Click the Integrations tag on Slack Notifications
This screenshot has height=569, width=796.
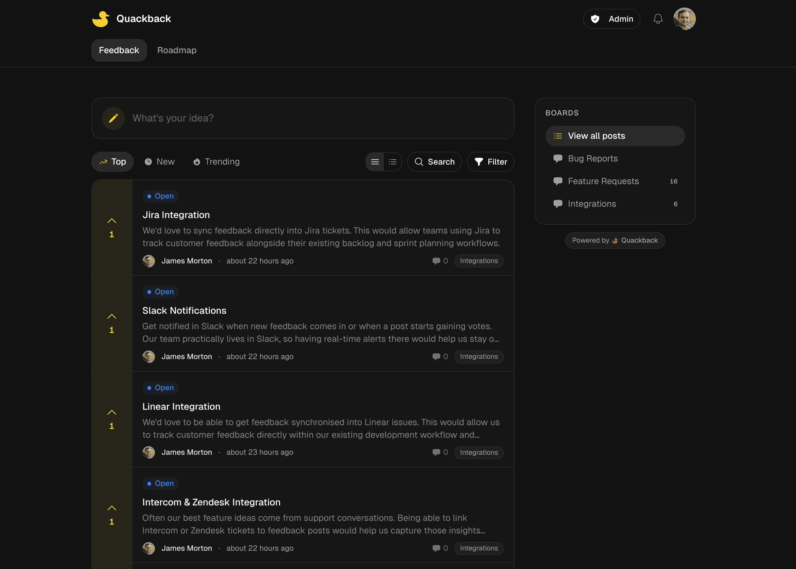(x=479, y=356)
